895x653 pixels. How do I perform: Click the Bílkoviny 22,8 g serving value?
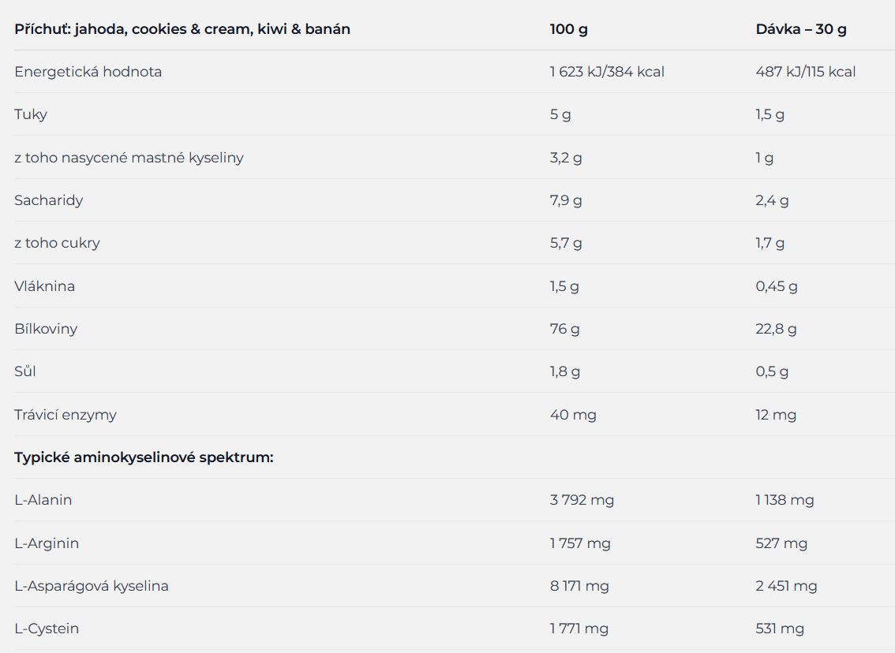pos(776,329)
